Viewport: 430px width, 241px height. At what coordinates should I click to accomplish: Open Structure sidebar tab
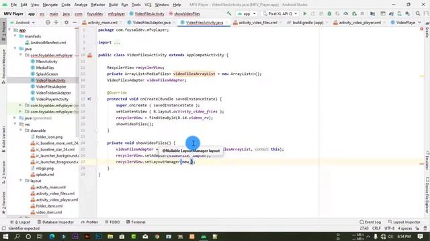coord(3,172)
